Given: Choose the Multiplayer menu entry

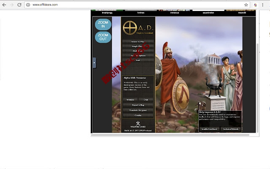Looking at the screenshot, I should tap(138, 51).
